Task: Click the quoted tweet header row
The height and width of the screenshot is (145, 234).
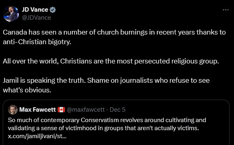Action: tap(67, 110)
